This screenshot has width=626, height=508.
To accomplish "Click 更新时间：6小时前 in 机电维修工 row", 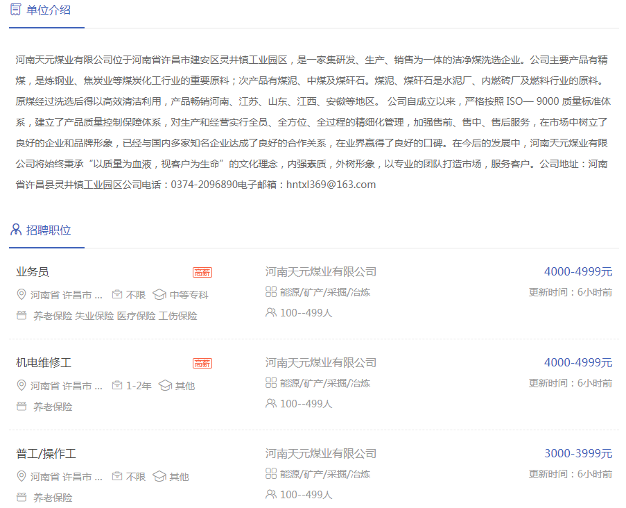I will click(x=571, y=383).
